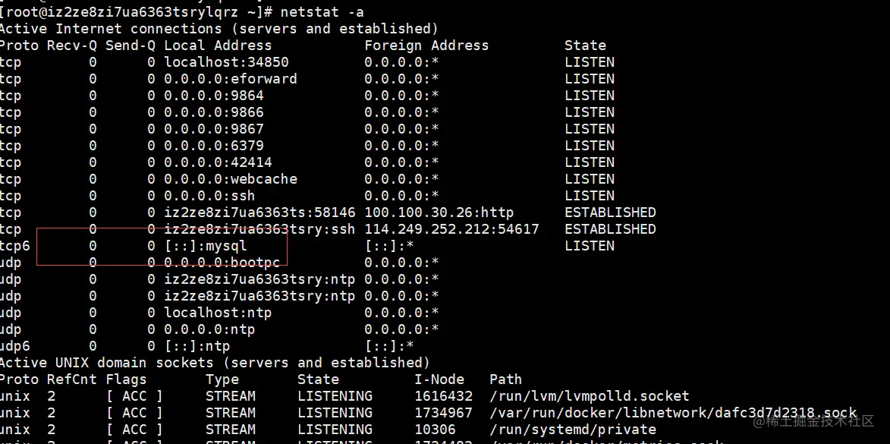Screen dimensions: 890x444
Task: Select the 0.0.0.0:42414 listening address
Action: [218, 162]
